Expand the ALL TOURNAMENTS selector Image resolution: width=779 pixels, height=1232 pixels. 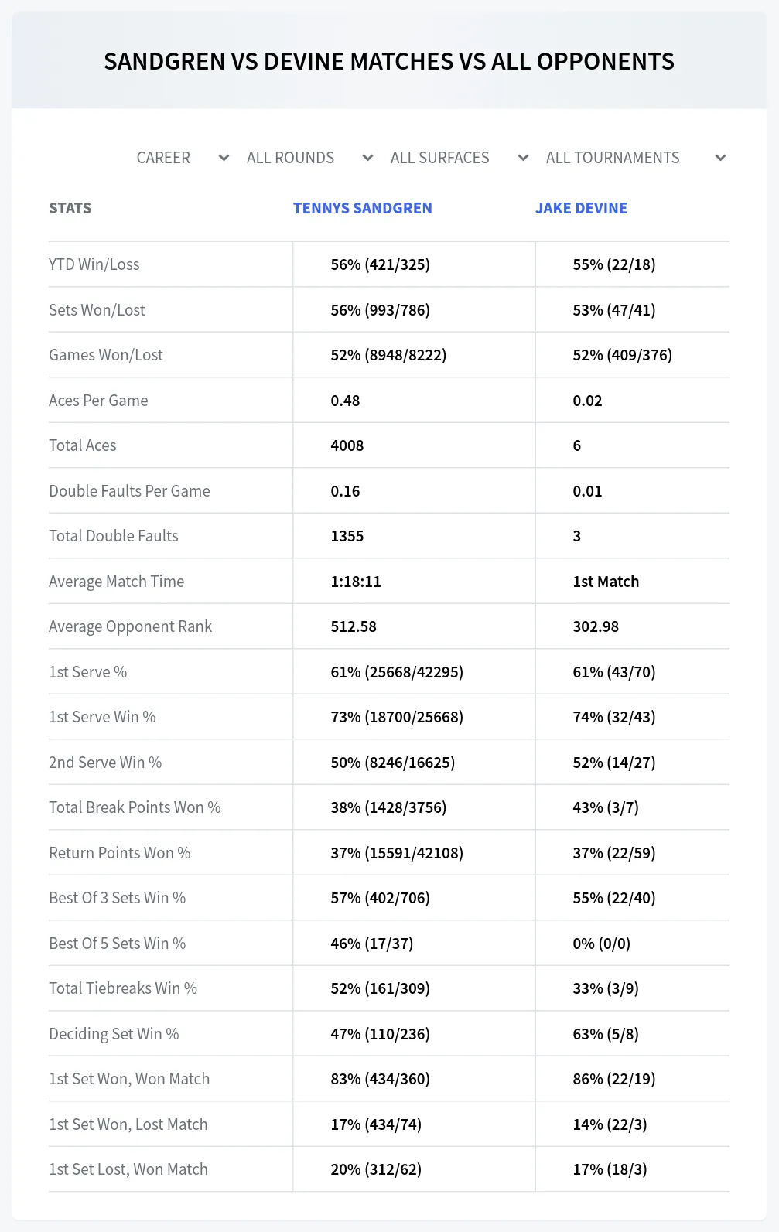click(x=635, y=158)
